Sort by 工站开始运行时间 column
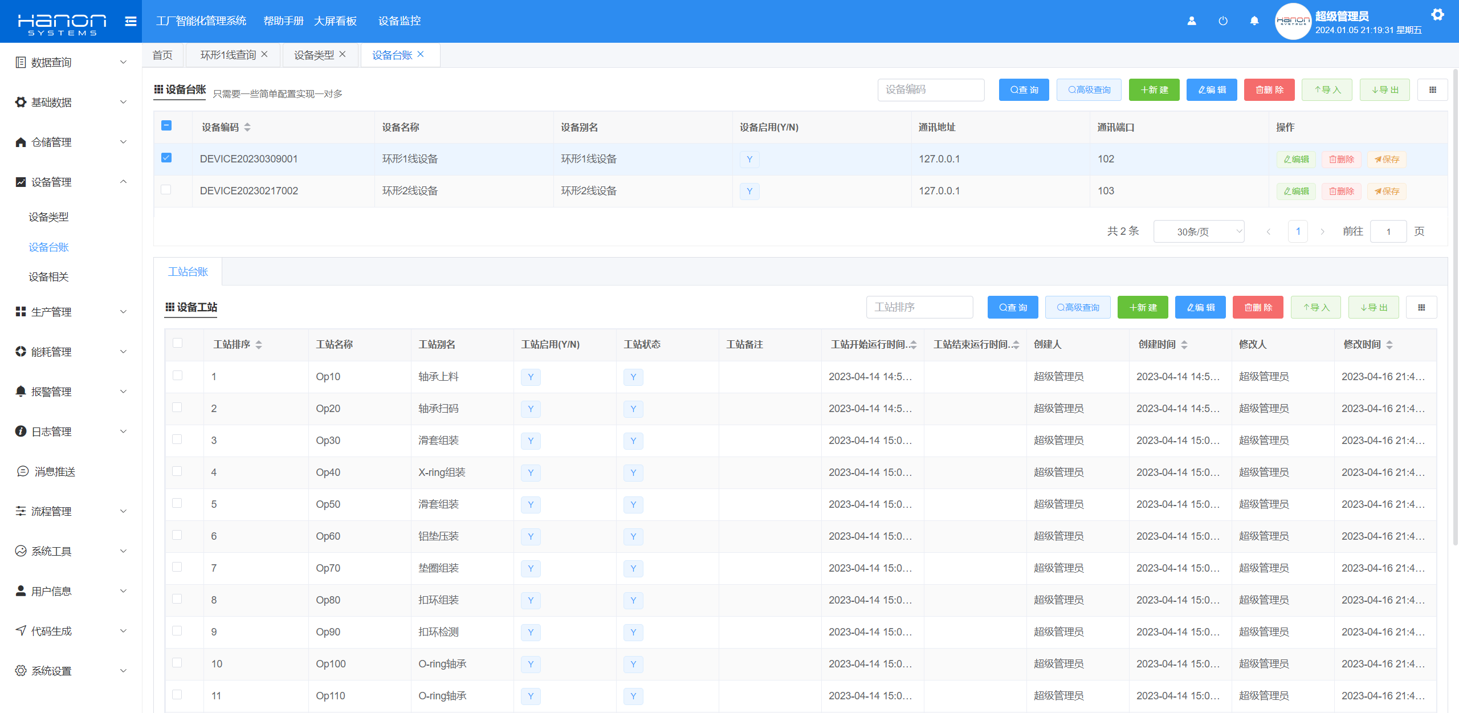Screen dimensions: 1459x713 point(913,344)
